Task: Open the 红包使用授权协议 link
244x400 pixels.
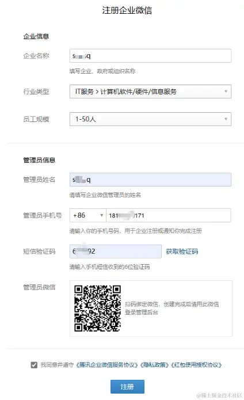Action: (x=197, y=365)
